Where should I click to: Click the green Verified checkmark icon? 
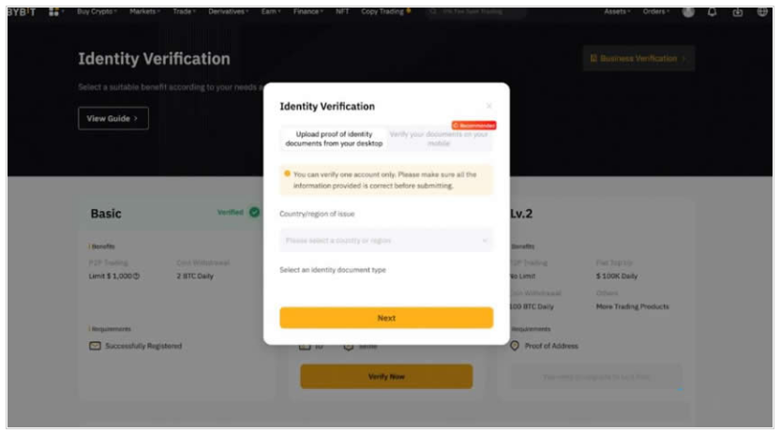click(x=254, y=213)
